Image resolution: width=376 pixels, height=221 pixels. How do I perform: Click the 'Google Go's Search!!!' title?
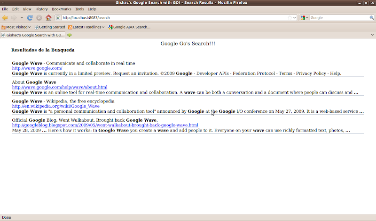pyautogui.click(x=188, y=44)
